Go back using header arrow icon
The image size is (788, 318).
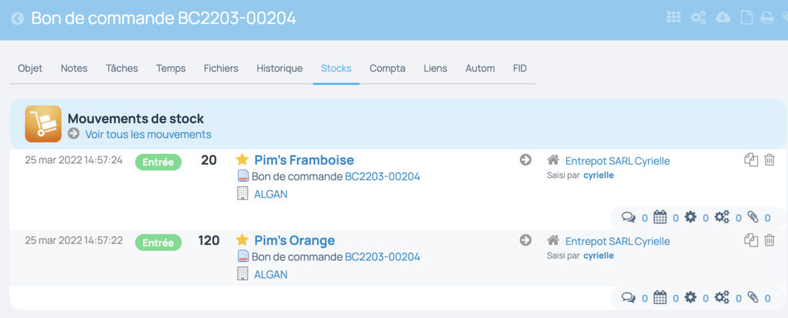[18, 19]
